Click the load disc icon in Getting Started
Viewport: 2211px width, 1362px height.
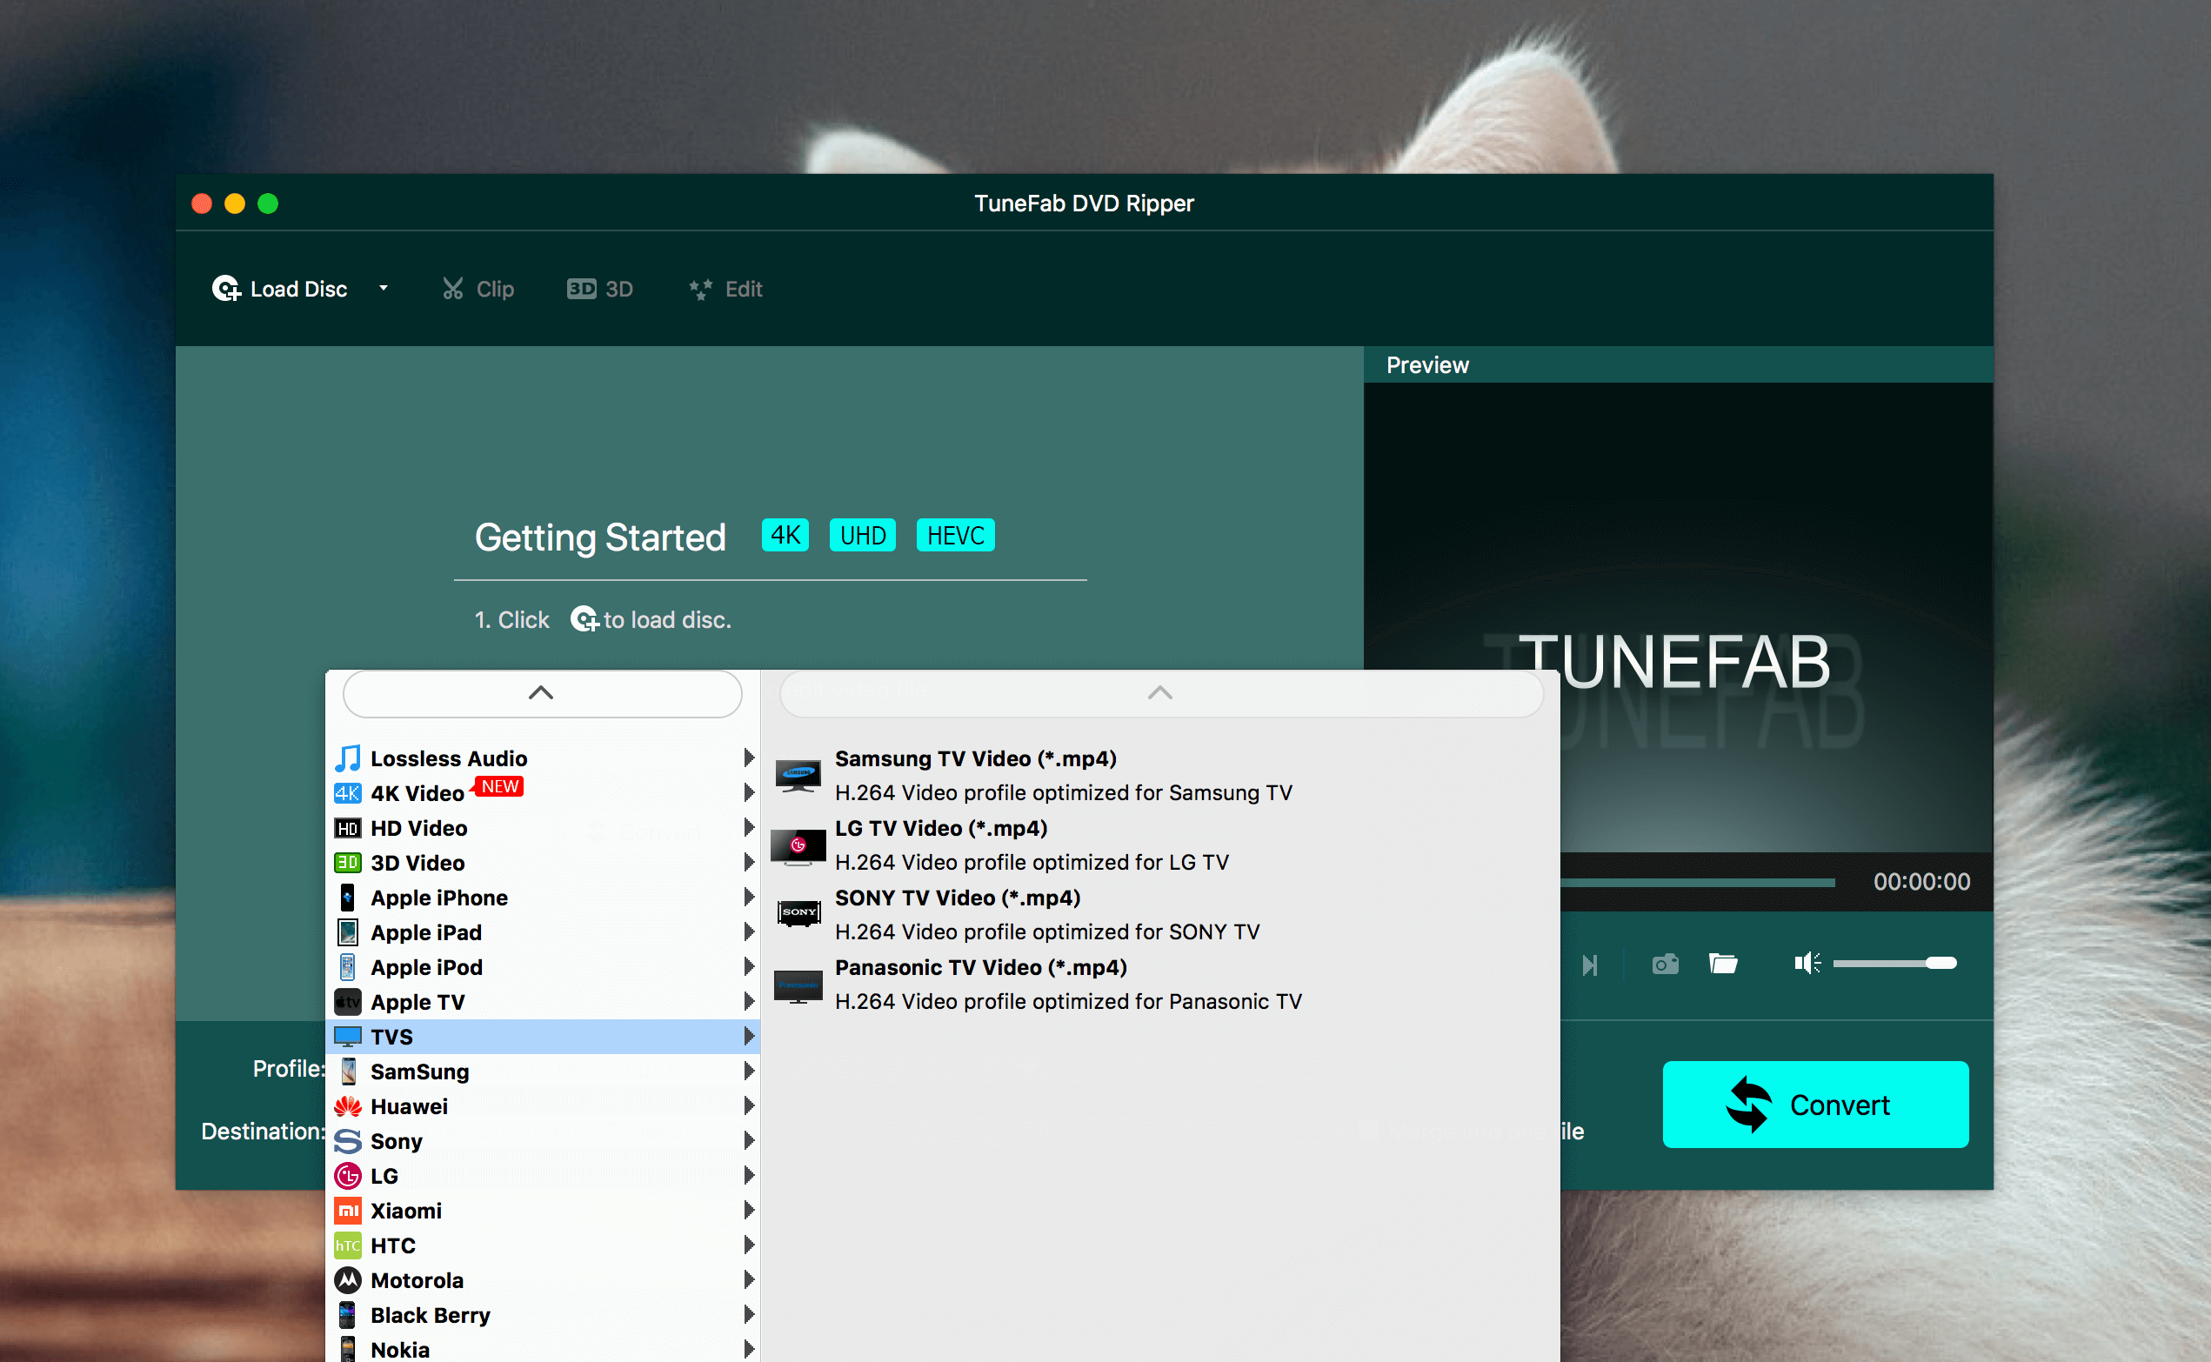tap(584, 620)
